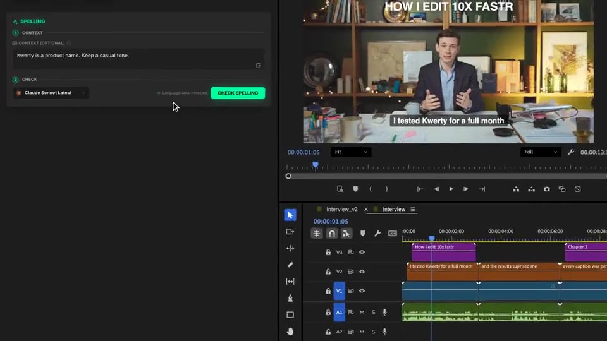Toggle A1 track targeting
Viewport: 607px width, 341px height.
[339, 313]
